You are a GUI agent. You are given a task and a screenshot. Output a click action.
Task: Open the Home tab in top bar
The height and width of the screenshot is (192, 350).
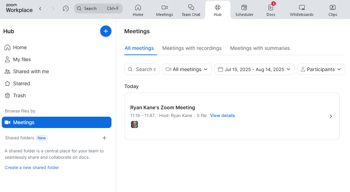[x=138, y=11]
